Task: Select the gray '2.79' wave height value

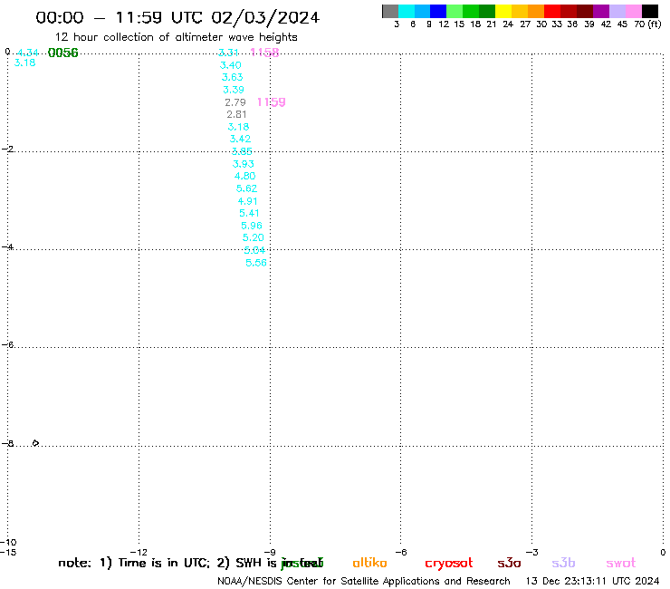Action: tap(235, 102)
